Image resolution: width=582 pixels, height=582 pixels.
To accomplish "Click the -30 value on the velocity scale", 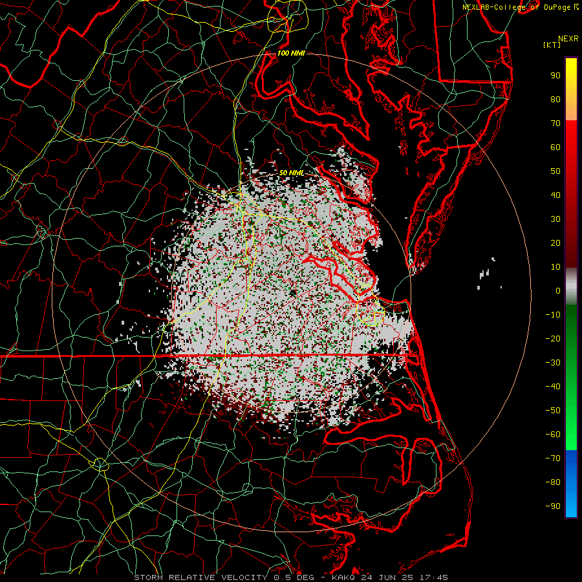I will (x=553, y=363).
